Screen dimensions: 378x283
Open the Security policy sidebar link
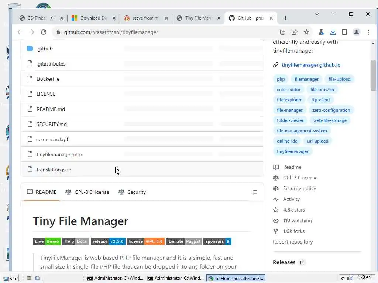[294, 188]
